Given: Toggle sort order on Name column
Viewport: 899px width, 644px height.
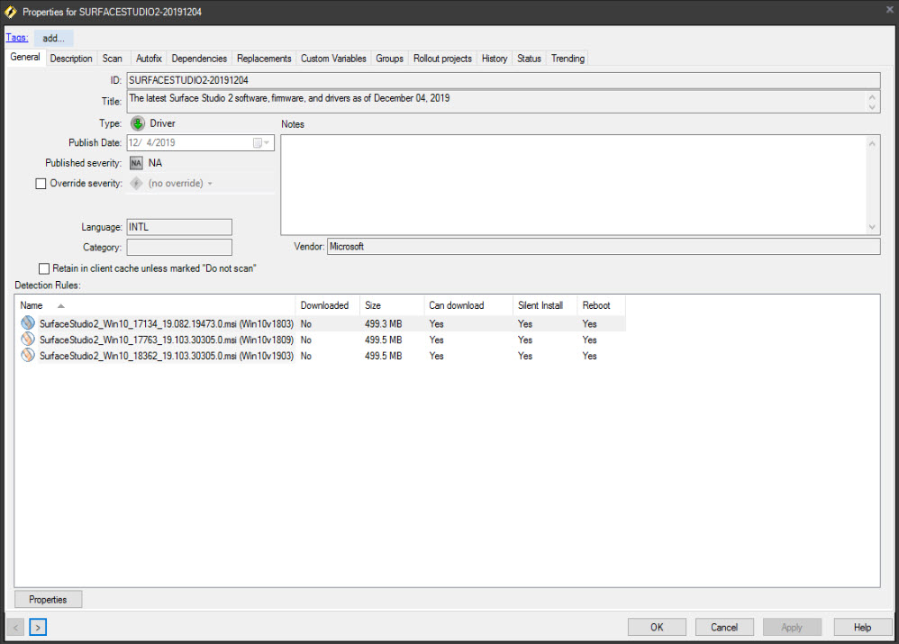Looking at the screenshot, I should click(32, 304).
